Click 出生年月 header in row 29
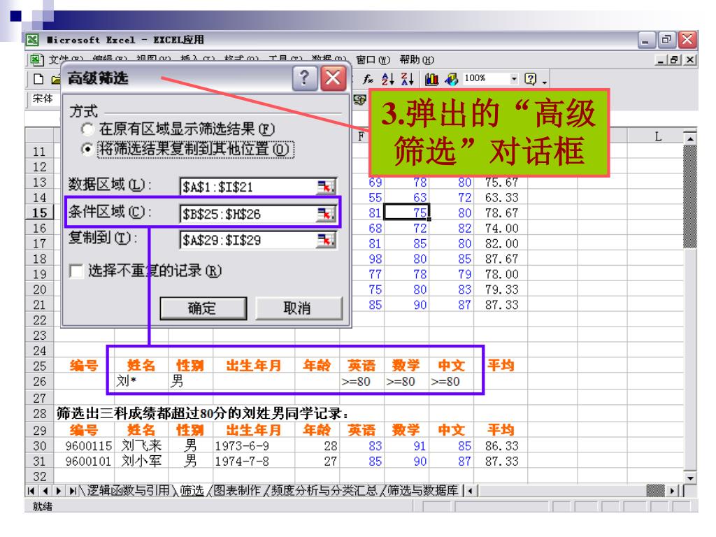Screen dimensions: 716x537 point(254,430)
